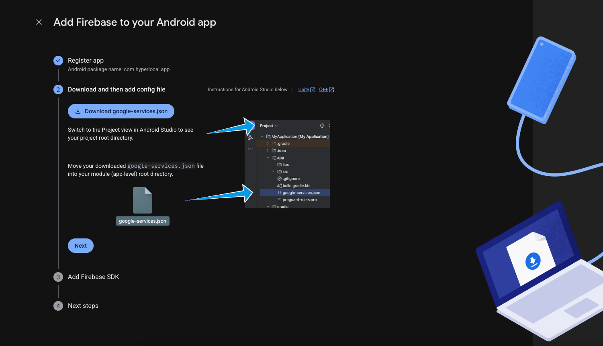Image resolution: width=603 pixels, height=346 pixels.
Task: Click the google-services.json file icon illustration
Action: click(143, 200)
